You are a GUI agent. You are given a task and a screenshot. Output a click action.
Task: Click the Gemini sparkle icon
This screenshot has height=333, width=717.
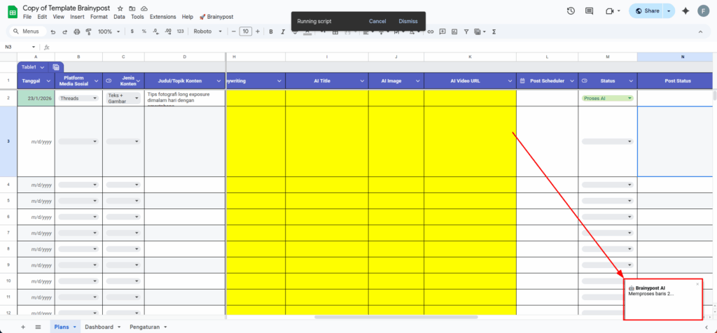point(685,11)
